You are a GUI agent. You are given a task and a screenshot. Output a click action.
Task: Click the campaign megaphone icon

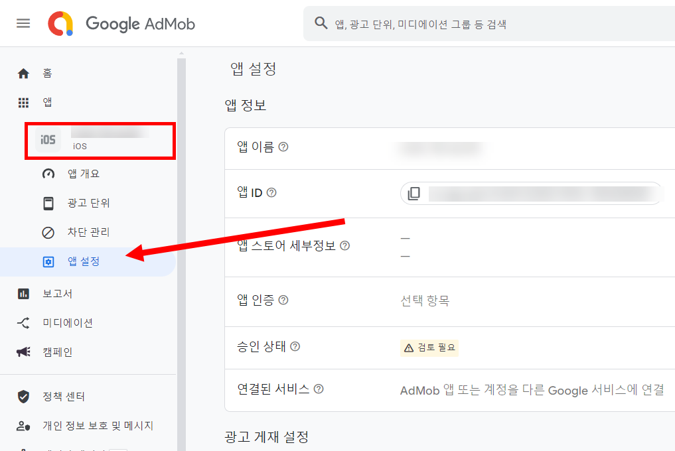click(23, 352)
